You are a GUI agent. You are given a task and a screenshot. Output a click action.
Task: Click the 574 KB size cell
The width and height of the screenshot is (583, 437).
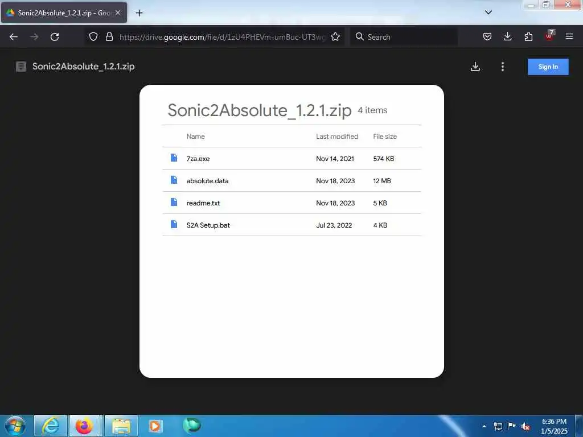[384, 159]
